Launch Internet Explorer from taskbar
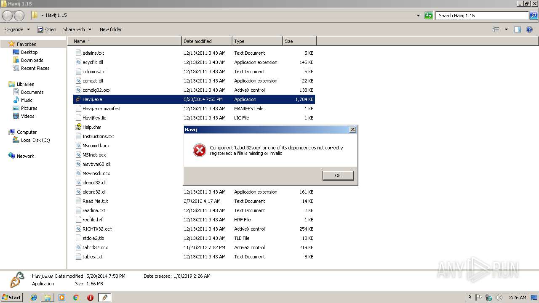 pos(34,298)
